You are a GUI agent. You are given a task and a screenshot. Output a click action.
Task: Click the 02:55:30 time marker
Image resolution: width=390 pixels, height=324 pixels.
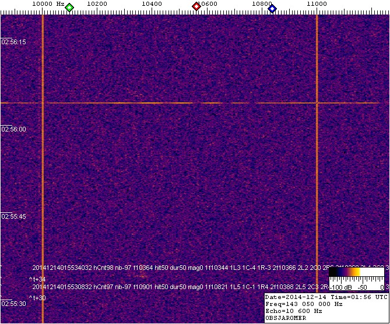tap(13, 304)
